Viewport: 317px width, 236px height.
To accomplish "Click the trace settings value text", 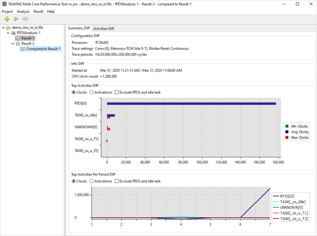I will click(142, 49).
